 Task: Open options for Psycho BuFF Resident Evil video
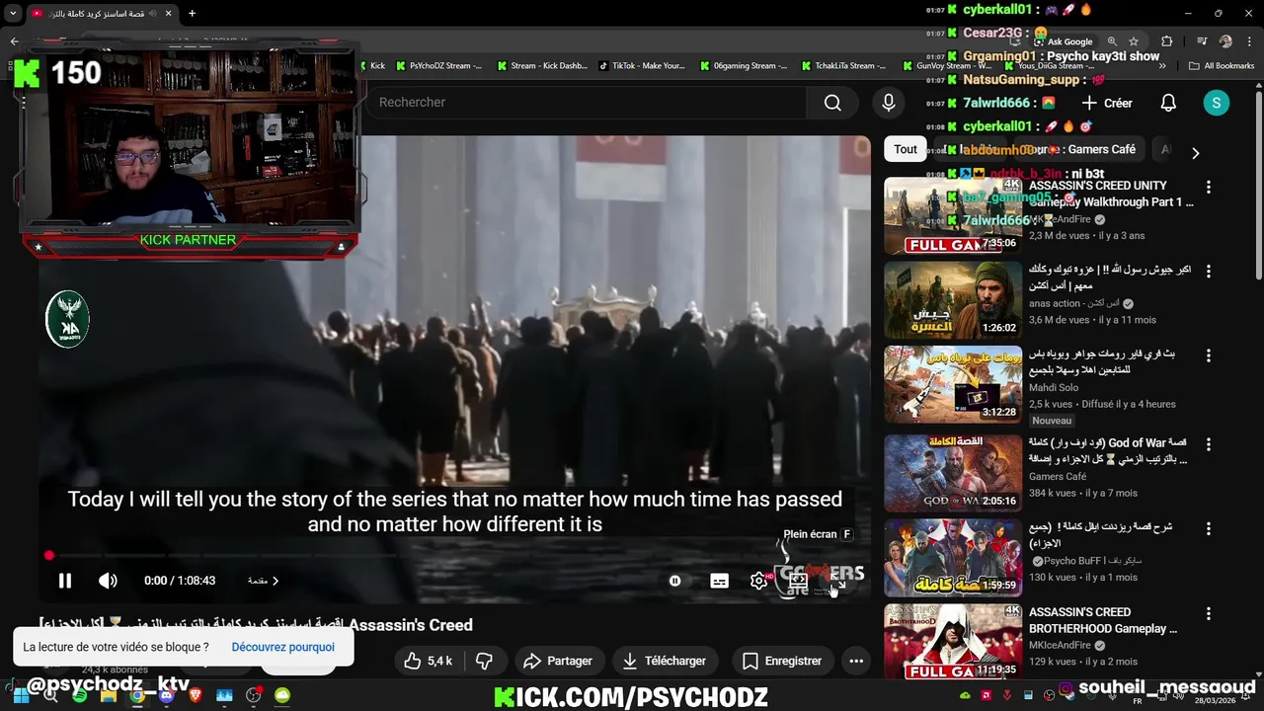1209,529
